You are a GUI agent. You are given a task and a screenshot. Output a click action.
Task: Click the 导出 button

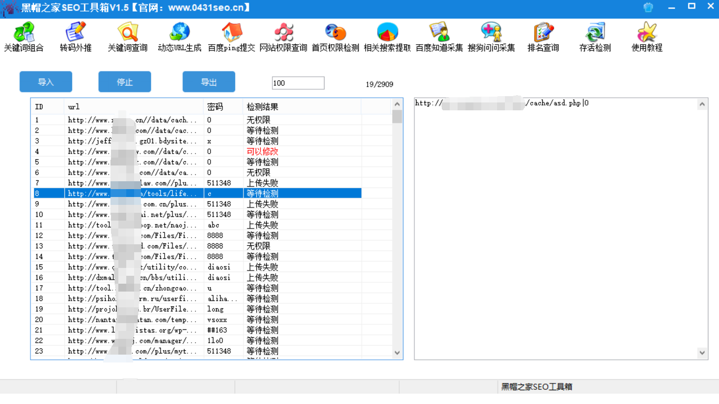point(209,82)
